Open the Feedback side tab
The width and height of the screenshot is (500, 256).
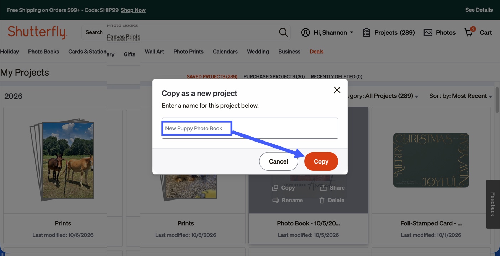(x=493, y=204)
